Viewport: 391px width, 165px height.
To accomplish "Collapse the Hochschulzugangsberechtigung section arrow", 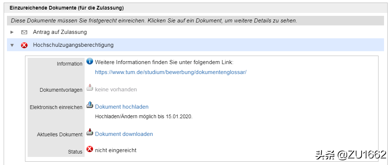I will (x=12, y=45).
